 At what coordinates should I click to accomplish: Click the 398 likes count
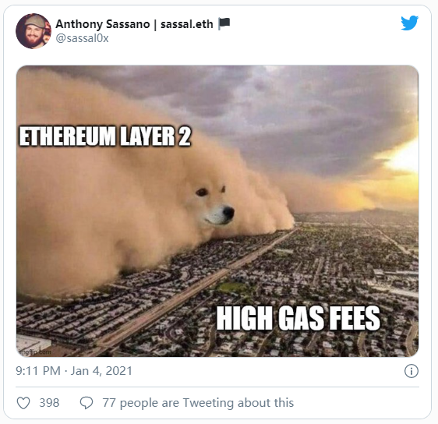(x=49, y=403)
